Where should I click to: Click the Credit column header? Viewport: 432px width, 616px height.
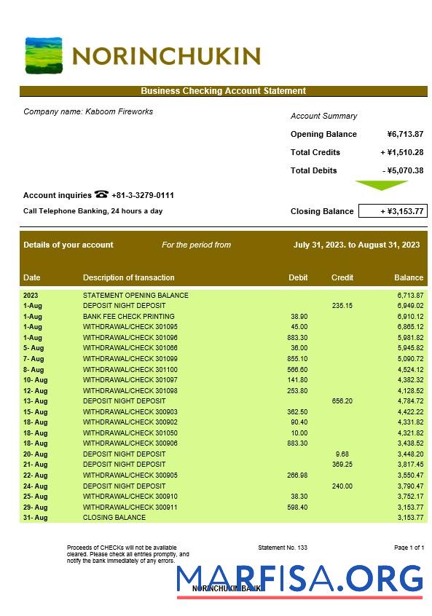342,277
